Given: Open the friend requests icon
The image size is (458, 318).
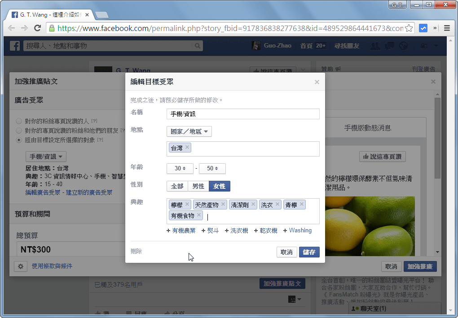Looking at the screenshot, I should 375,45.
